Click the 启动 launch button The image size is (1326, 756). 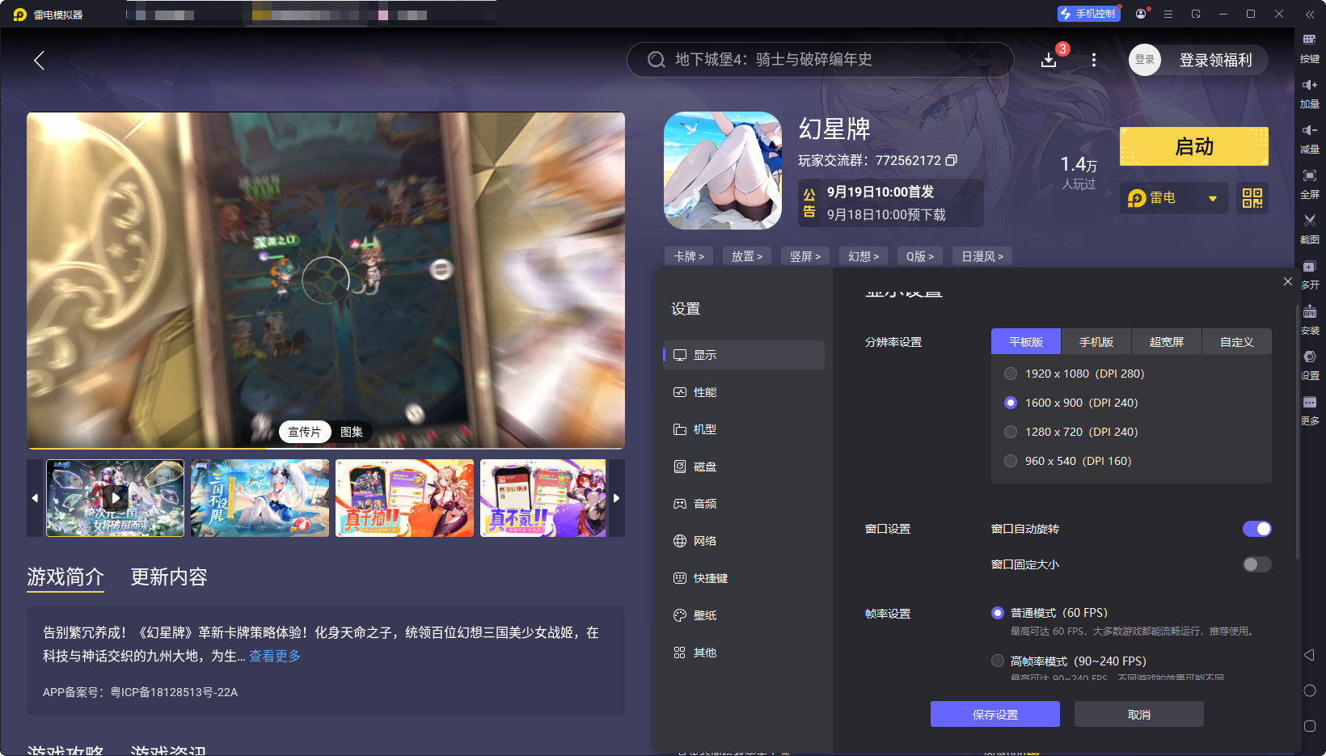(1193, 146)
